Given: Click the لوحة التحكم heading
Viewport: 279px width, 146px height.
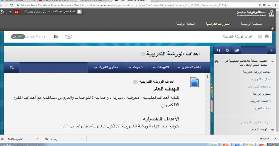Looking at the screenshot, I should (x=259, y=130).
